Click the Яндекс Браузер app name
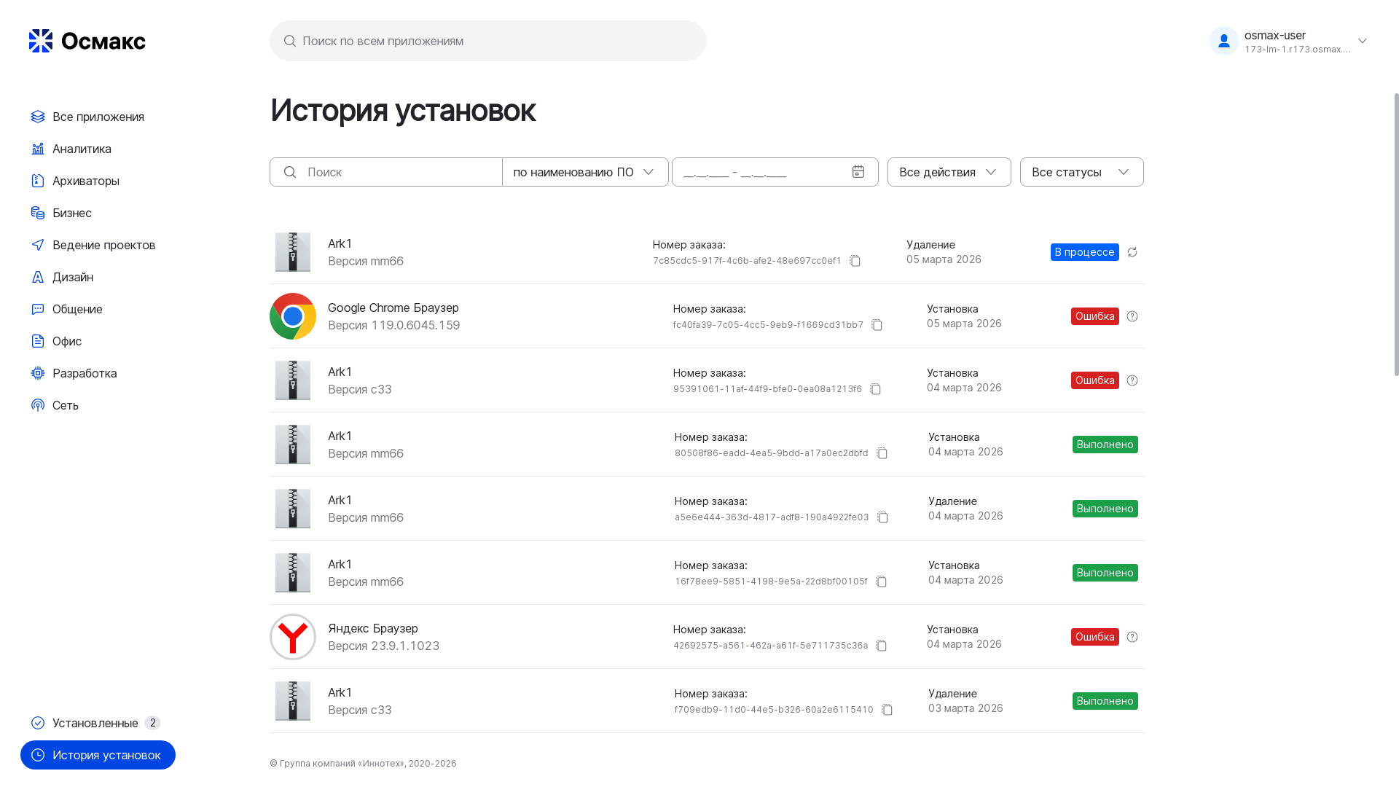 372,628
